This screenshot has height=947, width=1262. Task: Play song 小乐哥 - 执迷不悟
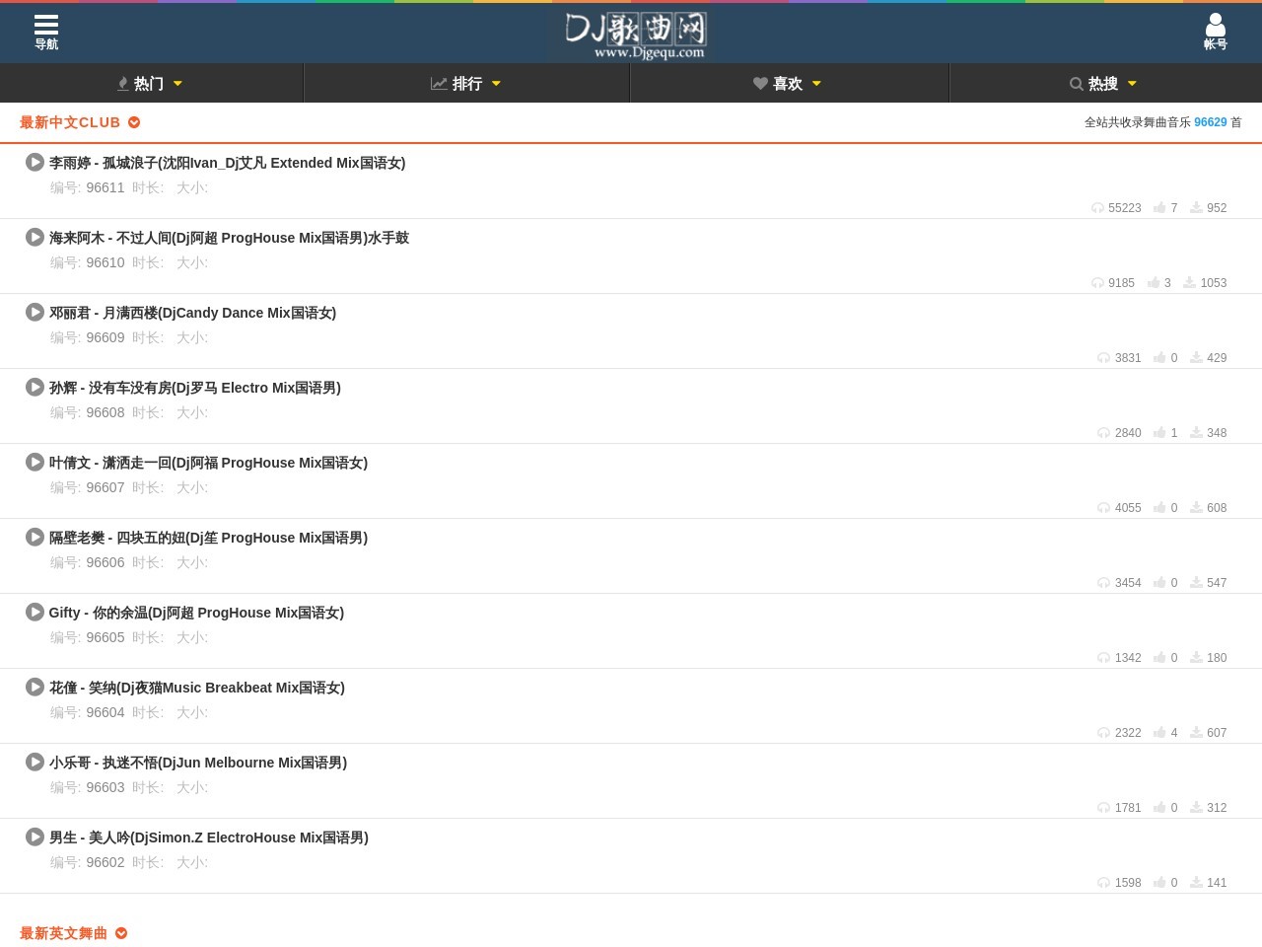35,762
